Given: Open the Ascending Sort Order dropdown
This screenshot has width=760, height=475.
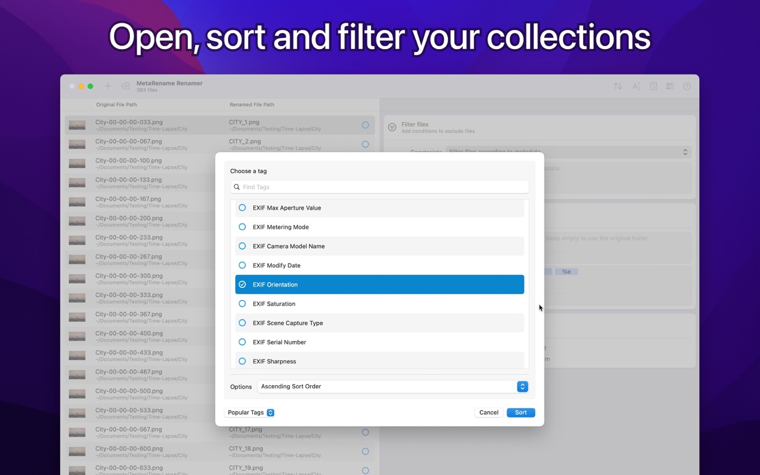Looking at the screenshot, I should tap(393, 386).
